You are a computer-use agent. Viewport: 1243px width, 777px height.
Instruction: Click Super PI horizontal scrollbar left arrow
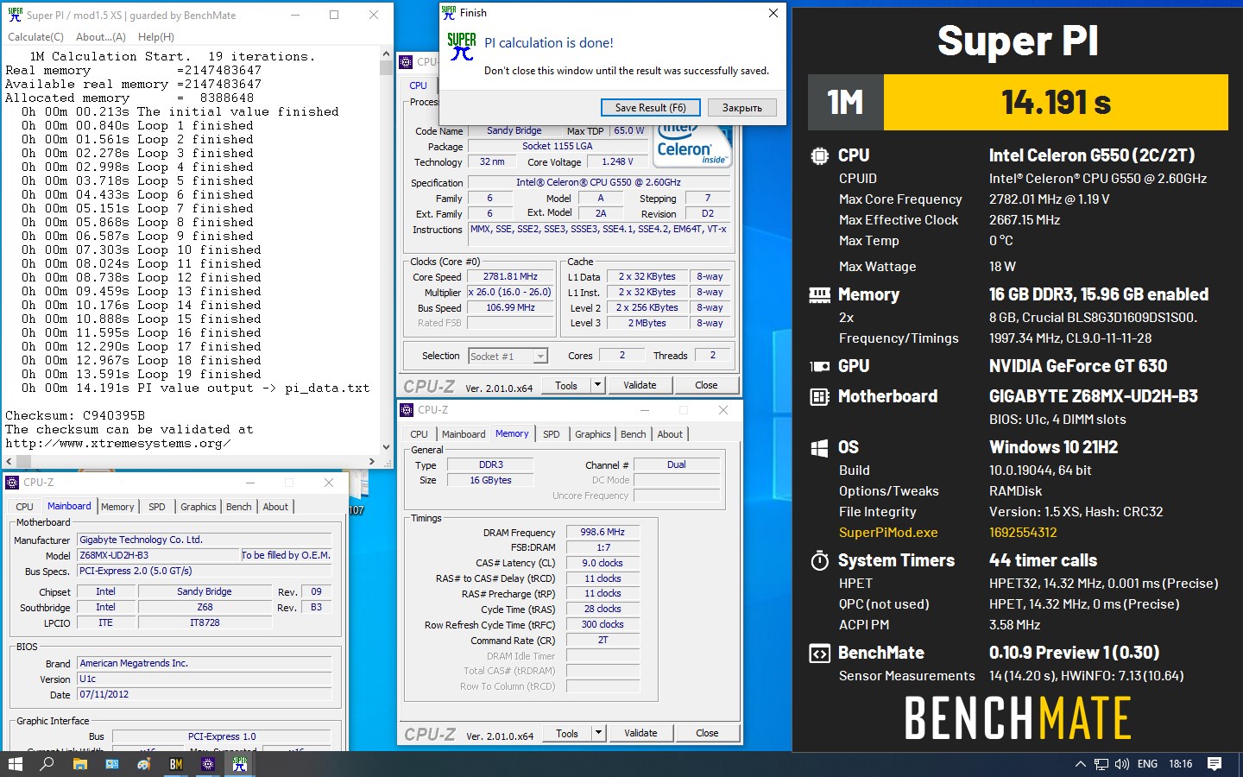(x=7, y=462)
